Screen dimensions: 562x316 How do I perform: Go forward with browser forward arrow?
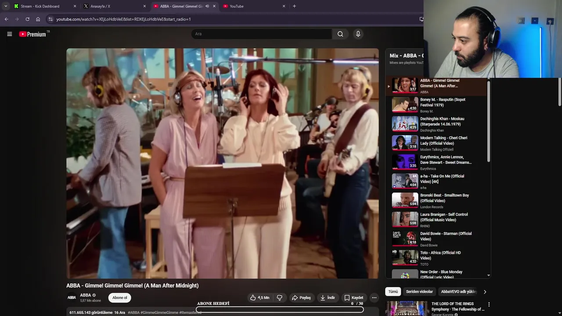click(17, 19)
